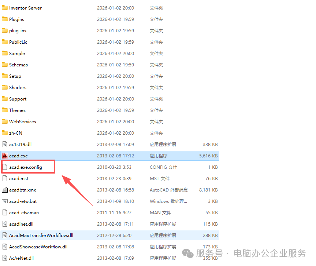Click the ac1st19.dll file icon
Screen dimensions: 316x266
(5, 144)
